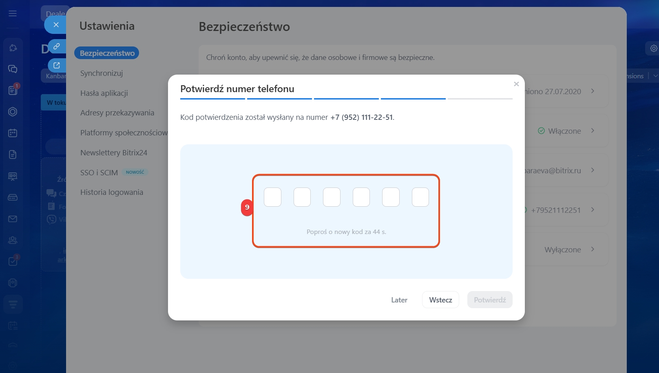Click the copy link icon
659x373 pixels.
57,46
